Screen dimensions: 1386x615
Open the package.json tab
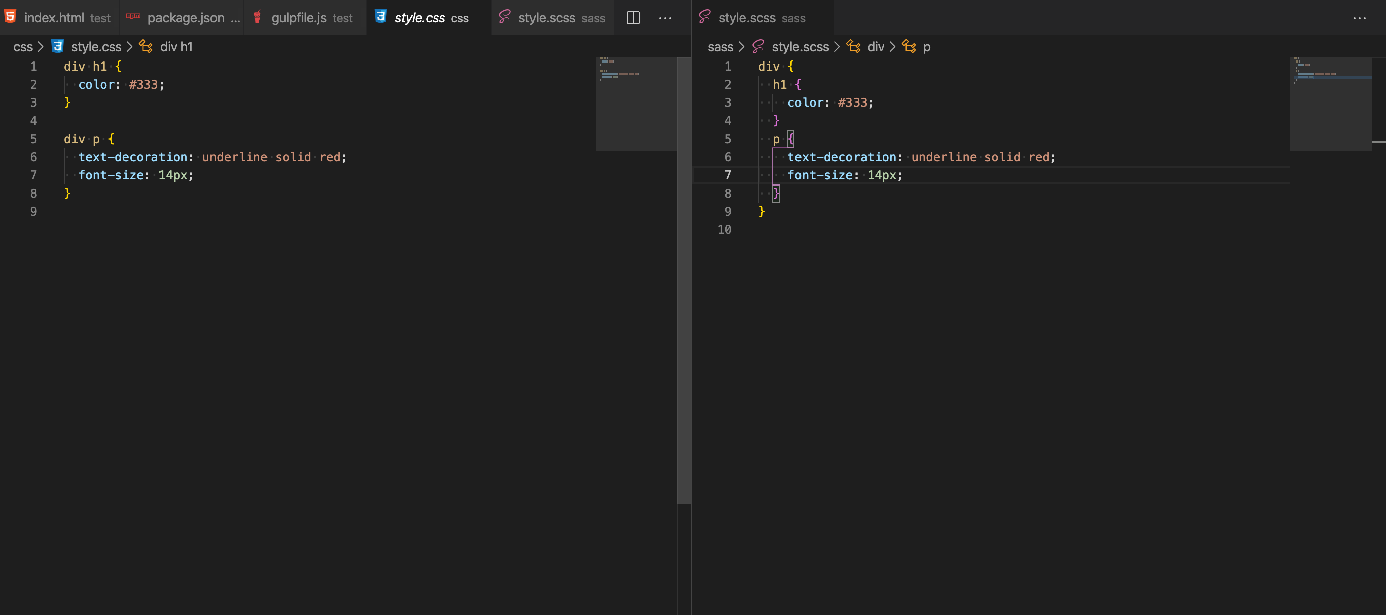[x=186, y=18]
